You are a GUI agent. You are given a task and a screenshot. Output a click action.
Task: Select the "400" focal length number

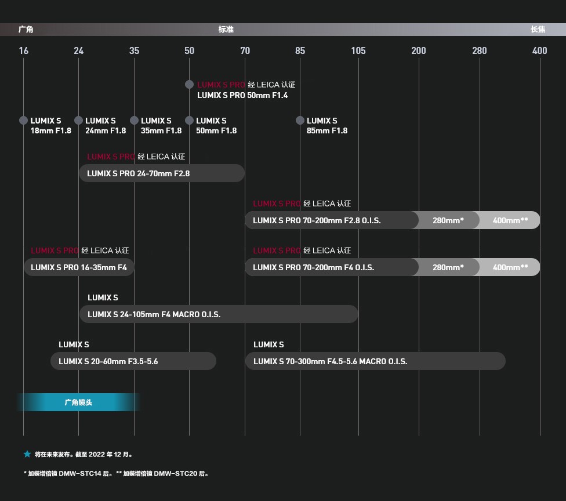pyautogui.click(x=540, y=50)
